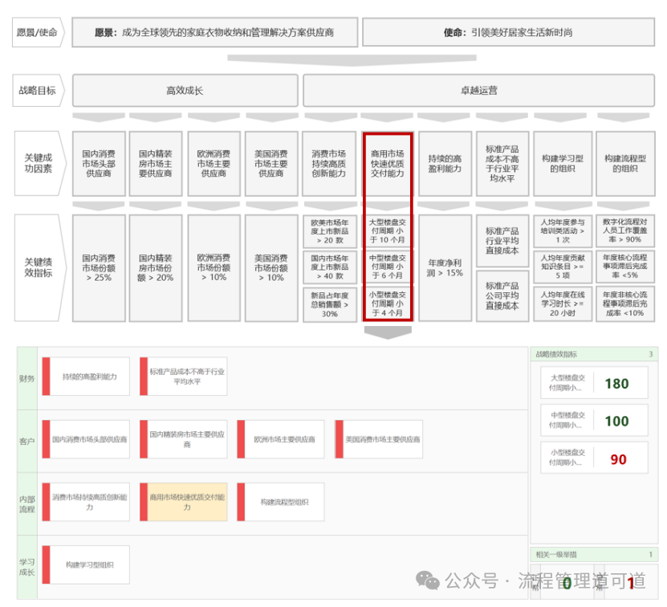The width and height of the screenshot is (667, 607).
Task: Expand the 战略绩效指标 panel header
Action: [594, 354]
